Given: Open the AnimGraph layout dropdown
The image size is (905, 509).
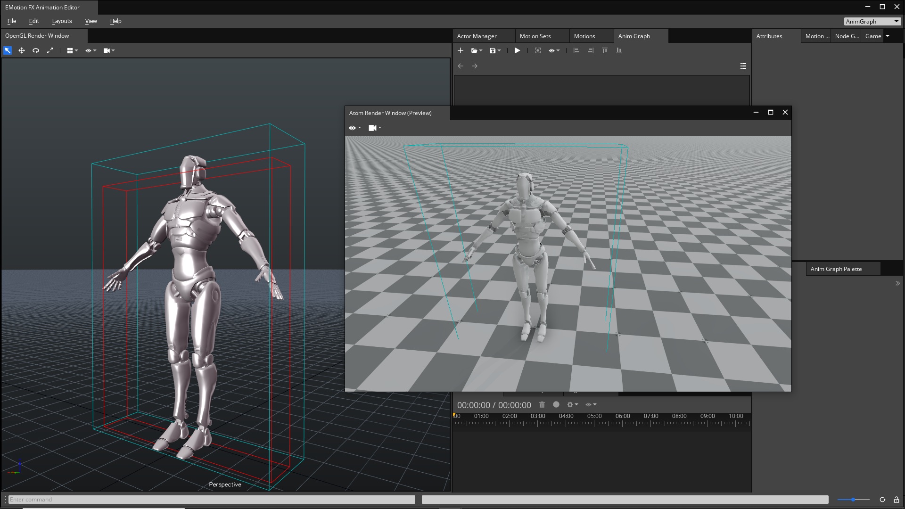Looking at the screenshot, I should click(872, 21).
